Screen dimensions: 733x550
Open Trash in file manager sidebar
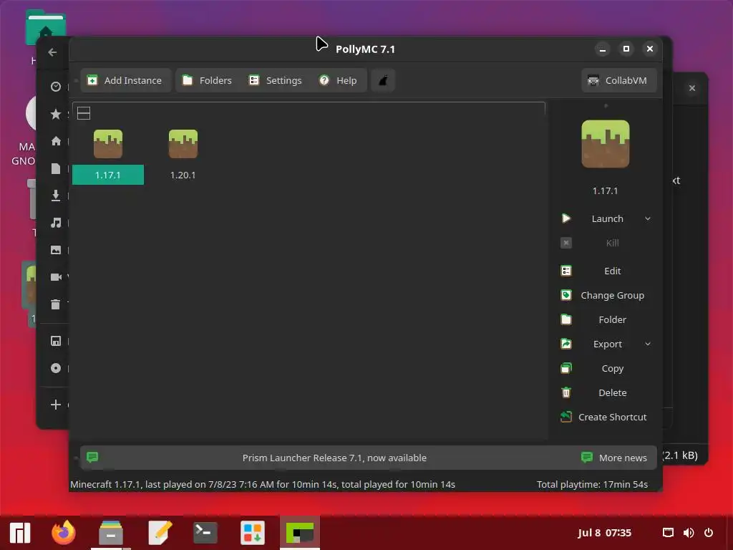tap(56, 304)
